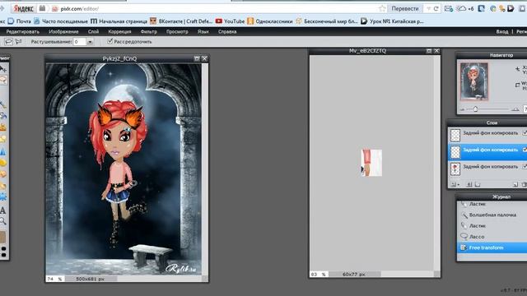Open the Коррекция menu
The height and width of the screenshot is (296, 527).
[119, 32]
